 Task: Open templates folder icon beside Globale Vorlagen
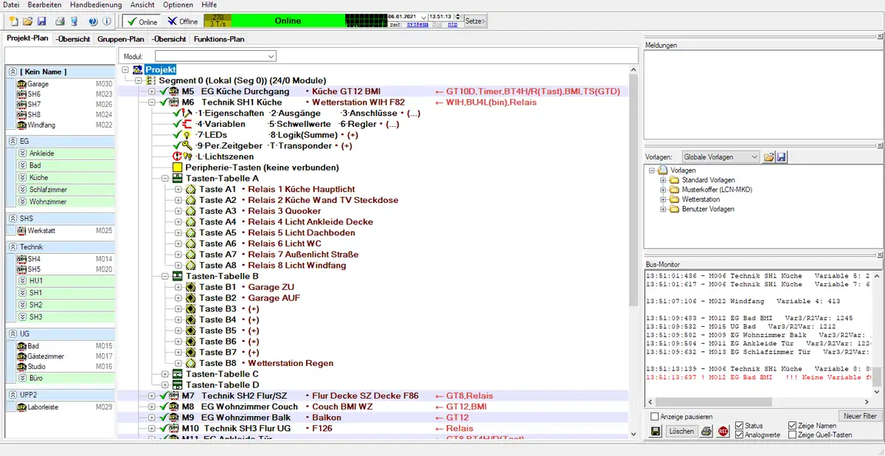pyautogui.click(x=768, y=157)
